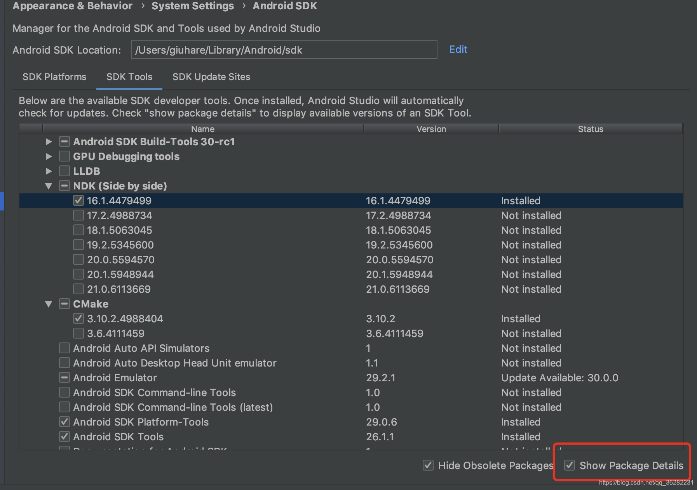Switch to the SDK Platforms tab
Screen dimensions: 697x490
(54, 77)
